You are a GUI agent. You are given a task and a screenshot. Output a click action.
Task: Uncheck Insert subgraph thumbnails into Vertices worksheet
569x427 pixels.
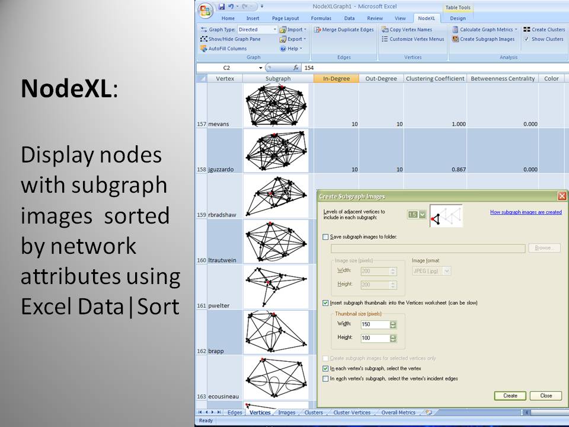click(325, 303)
